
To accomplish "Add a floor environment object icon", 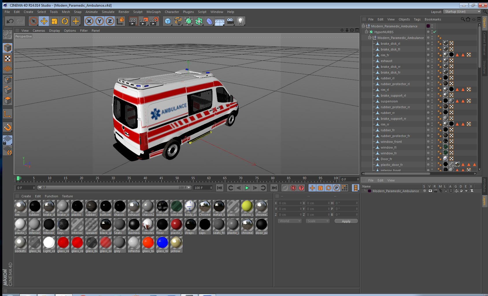I will 220,21.
